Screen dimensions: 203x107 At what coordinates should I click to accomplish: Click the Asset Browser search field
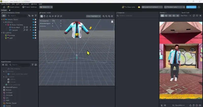coord(20,65)
